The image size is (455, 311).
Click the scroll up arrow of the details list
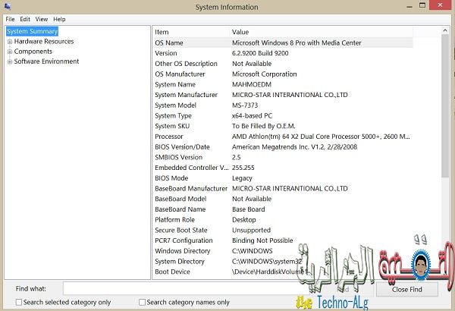[445, 30]
